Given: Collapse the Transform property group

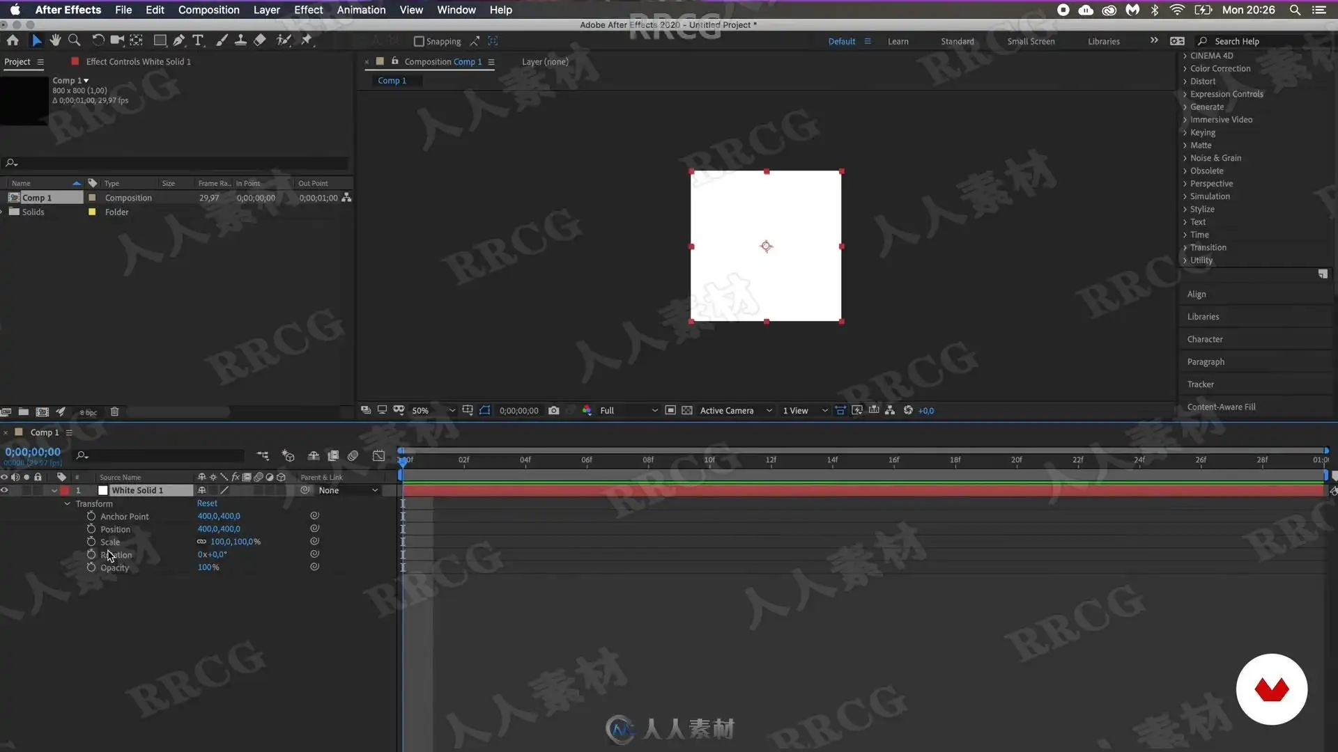Looking at the screenshot, I should [x=67, y=503].
